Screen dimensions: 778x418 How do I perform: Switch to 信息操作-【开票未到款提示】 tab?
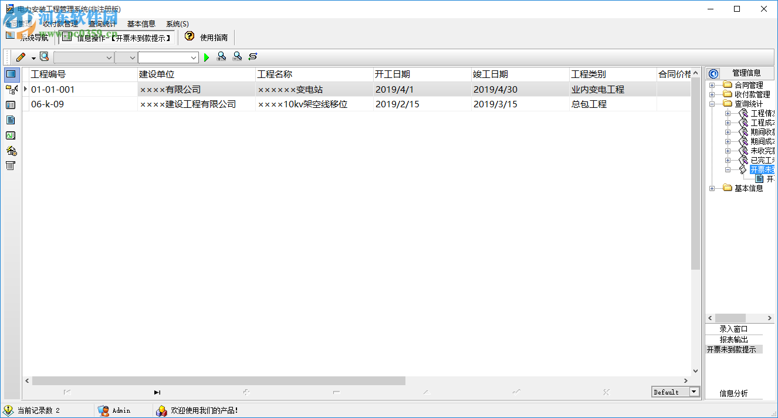pos(117,38)
